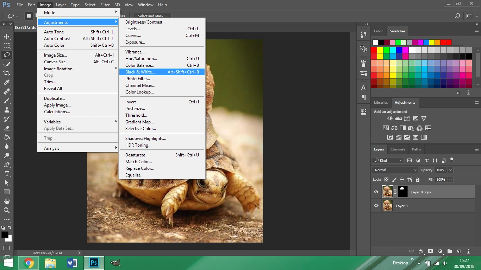Image resolution: width=481 pixels, height=270 pixels.
Task: Click the Select and Mask button
Action: tap(152, 16)
